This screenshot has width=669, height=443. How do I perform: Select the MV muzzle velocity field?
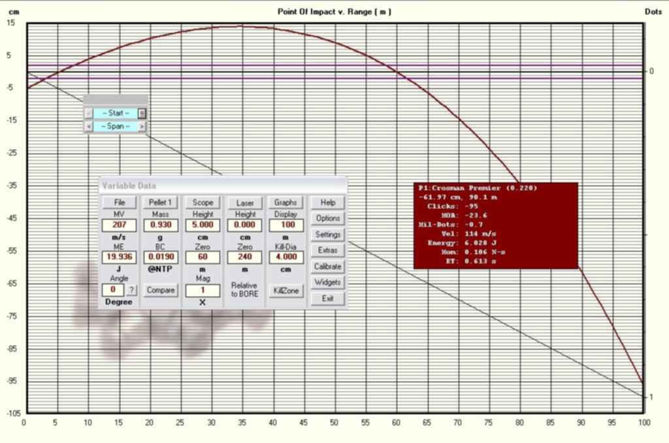[118, 225]
